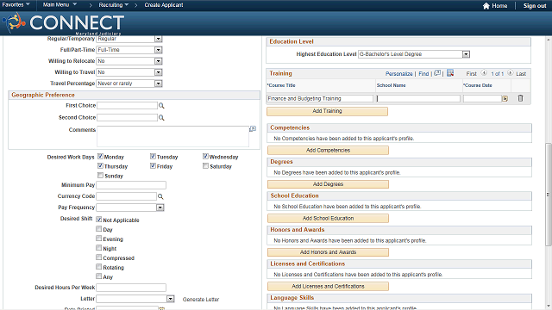Click Training view-all window icon
The image size is (552, 310).
[437, 73]
